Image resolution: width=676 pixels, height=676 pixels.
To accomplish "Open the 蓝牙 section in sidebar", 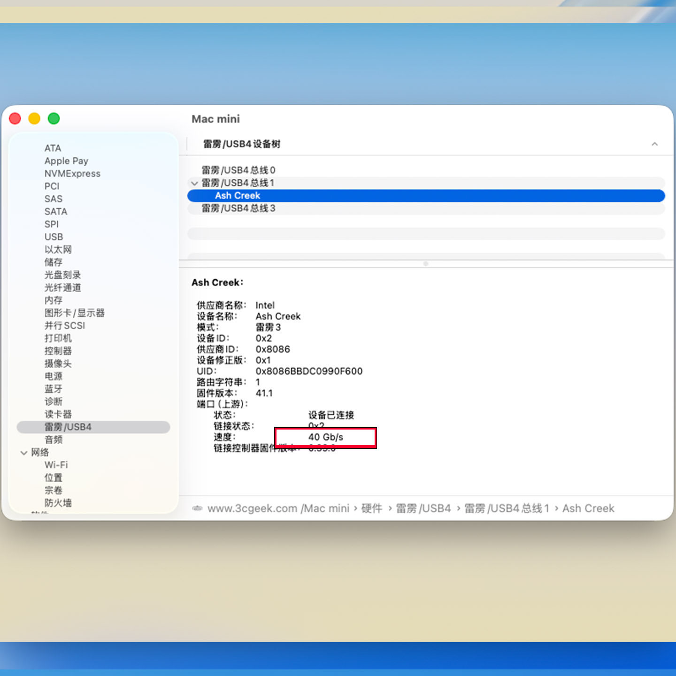I will click(54, 389).
